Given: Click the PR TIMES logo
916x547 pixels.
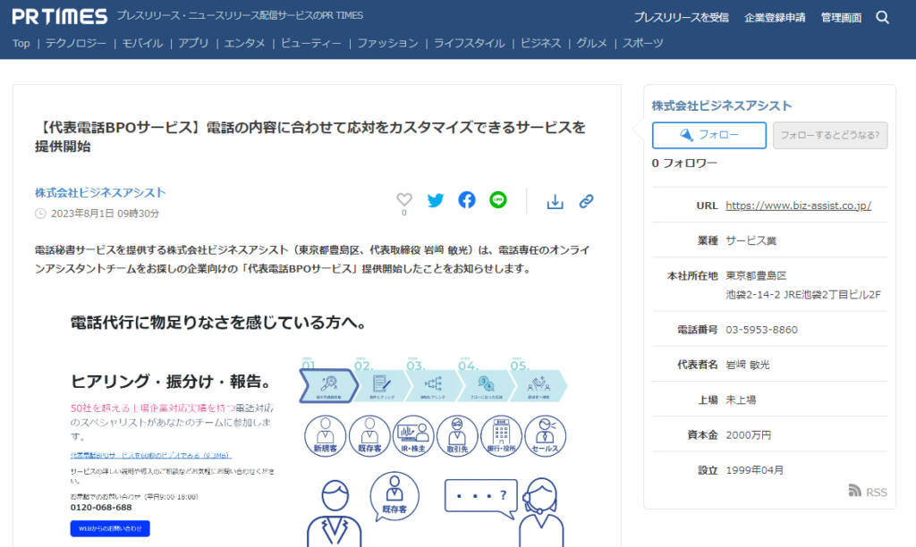Looking at the screenshot, I should [60, 16].
